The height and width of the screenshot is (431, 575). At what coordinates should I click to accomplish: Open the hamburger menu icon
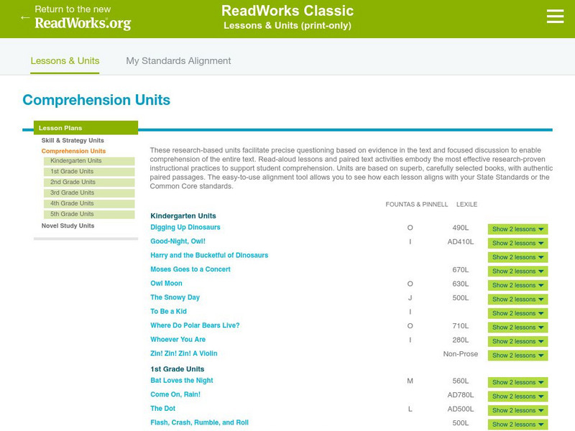click(555, 17)
